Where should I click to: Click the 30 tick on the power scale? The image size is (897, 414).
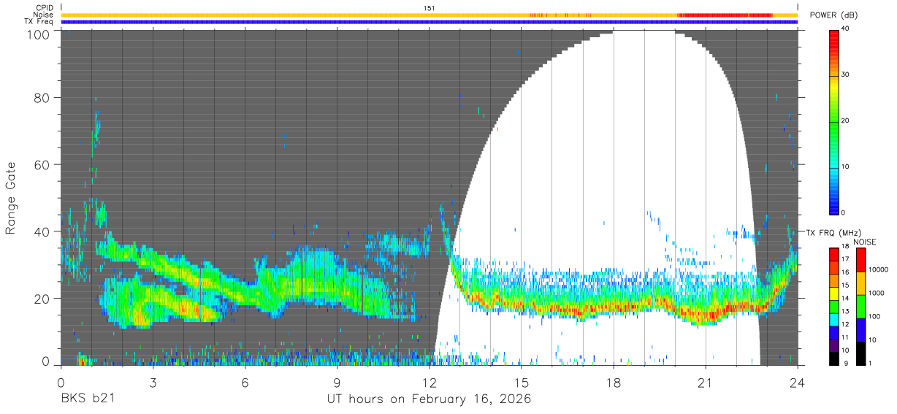coord(846,75)
